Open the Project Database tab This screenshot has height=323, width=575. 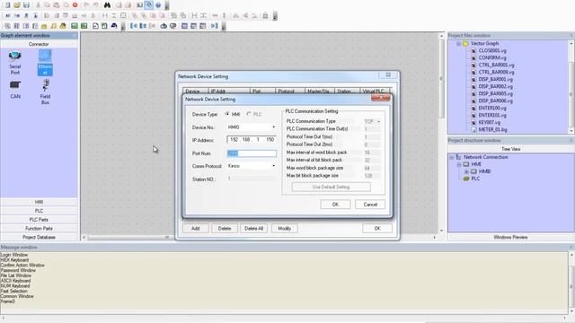click(39, 237)
